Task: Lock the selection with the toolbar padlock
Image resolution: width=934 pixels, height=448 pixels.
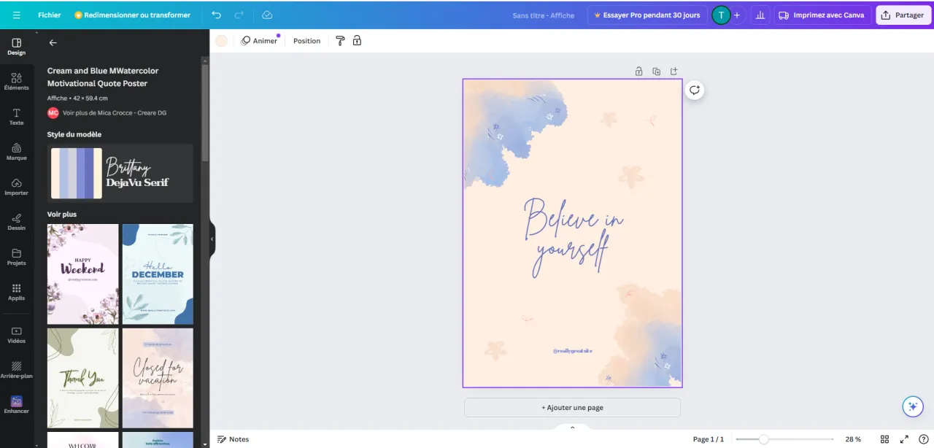Action: (x=357, y=41)
